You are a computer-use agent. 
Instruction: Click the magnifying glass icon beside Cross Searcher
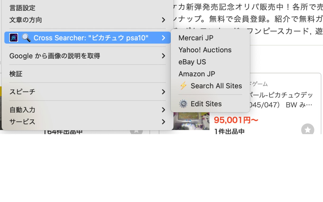pos(26,38)
